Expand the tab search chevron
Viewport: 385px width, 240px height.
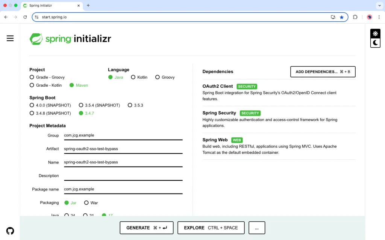click(x=379, y=5)
